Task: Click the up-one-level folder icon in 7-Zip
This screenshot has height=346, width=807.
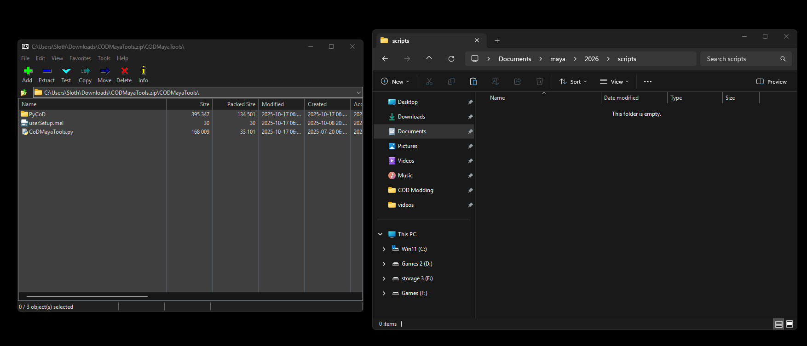Action: [x=24, y=93]
